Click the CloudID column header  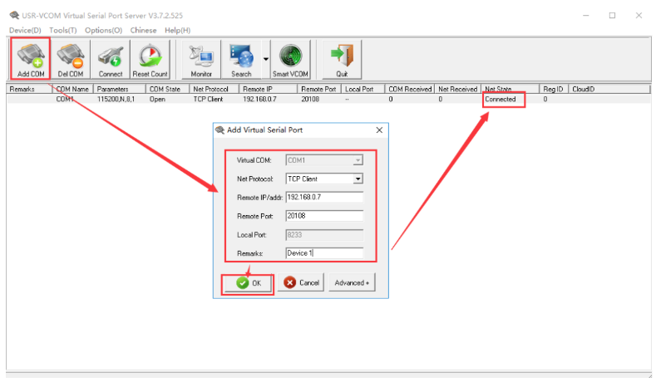[x=609, y=89]
